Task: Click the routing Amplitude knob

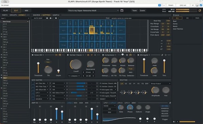Action: (x=155, y=90)
